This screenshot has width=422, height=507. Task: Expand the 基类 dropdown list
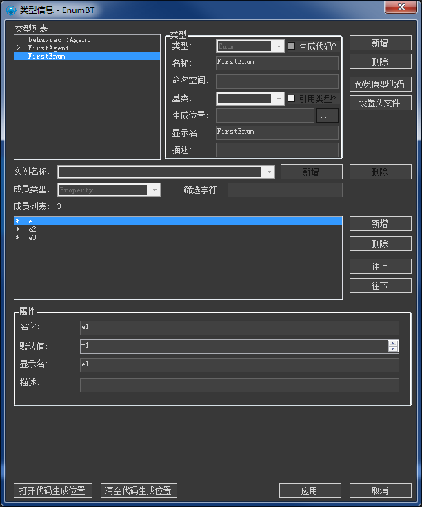(279, 99)
